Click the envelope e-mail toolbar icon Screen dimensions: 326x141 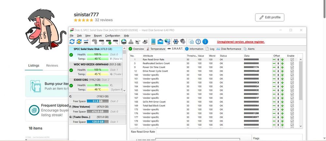(x=160, y=42)
